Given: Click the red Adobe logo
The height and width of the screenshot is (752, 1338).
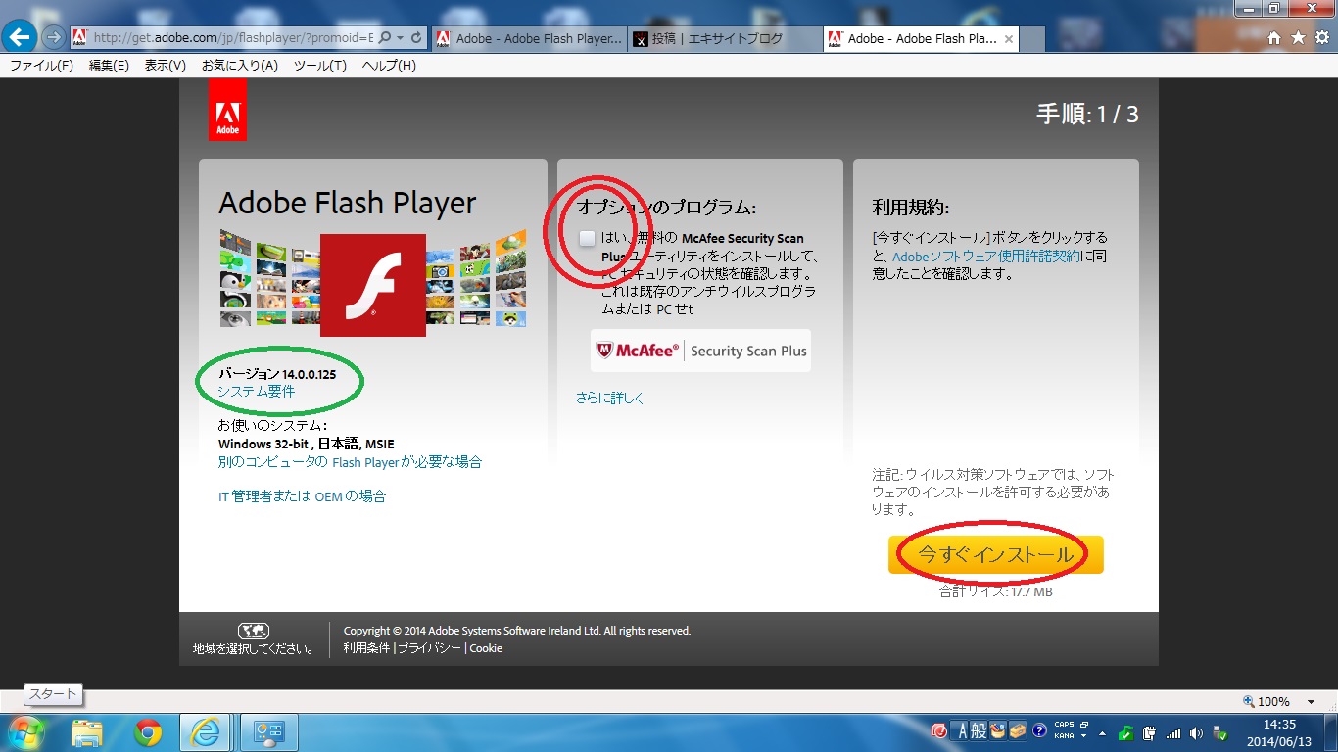Looking at the screenshot, I should click(227, 110).
